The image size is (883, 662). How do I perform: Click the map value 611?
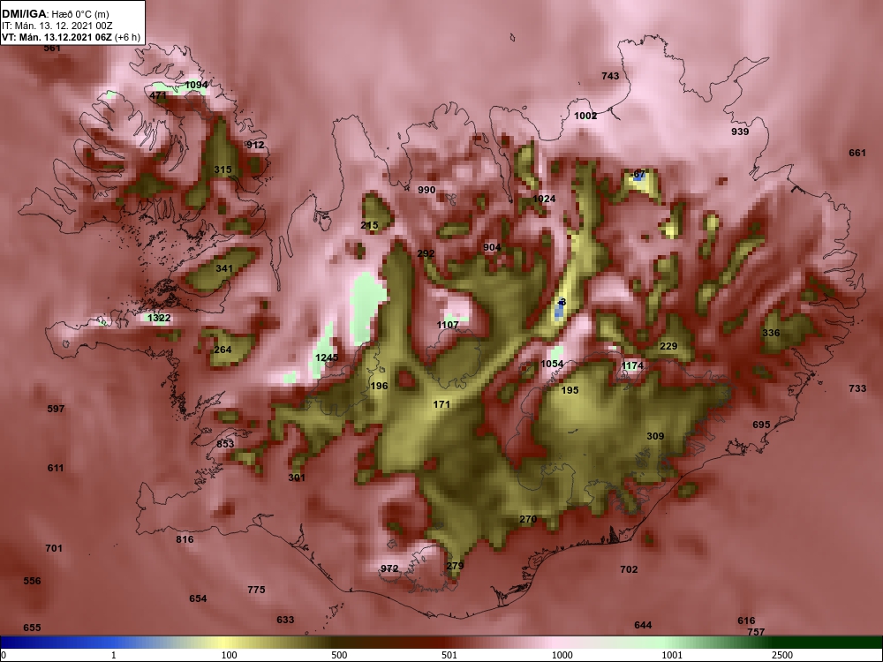tap(56, 468)
